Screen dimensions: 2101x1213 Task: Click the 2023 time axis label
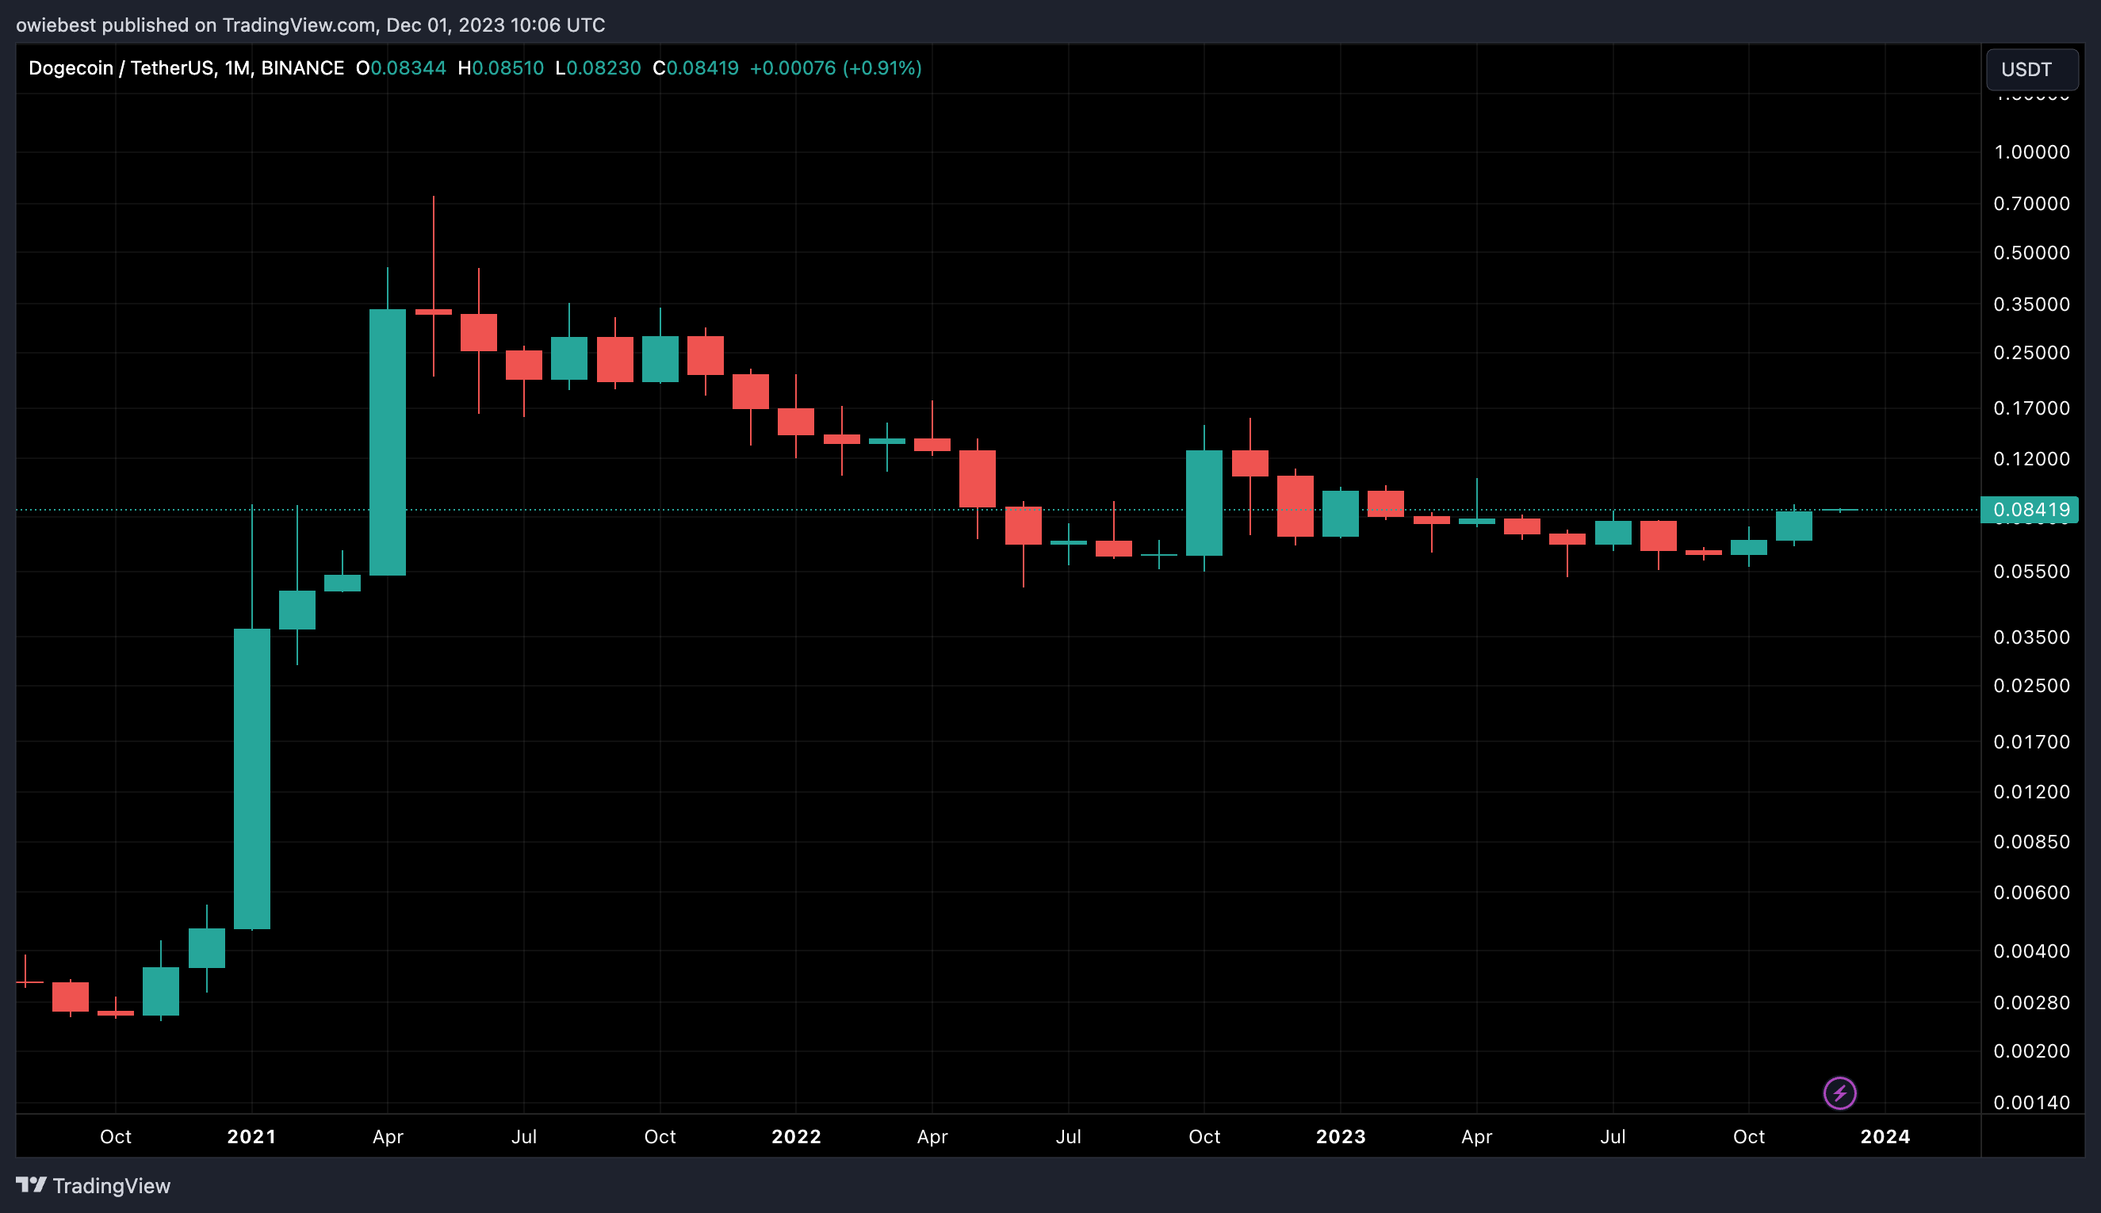[x=1341, y=1136]
